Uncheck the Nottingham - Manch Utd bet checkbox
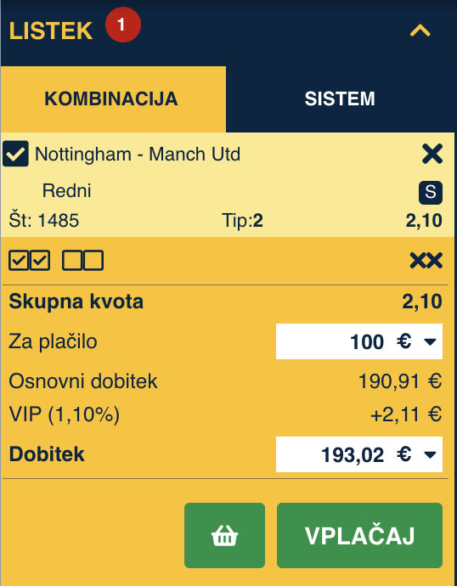 point(15,154)
